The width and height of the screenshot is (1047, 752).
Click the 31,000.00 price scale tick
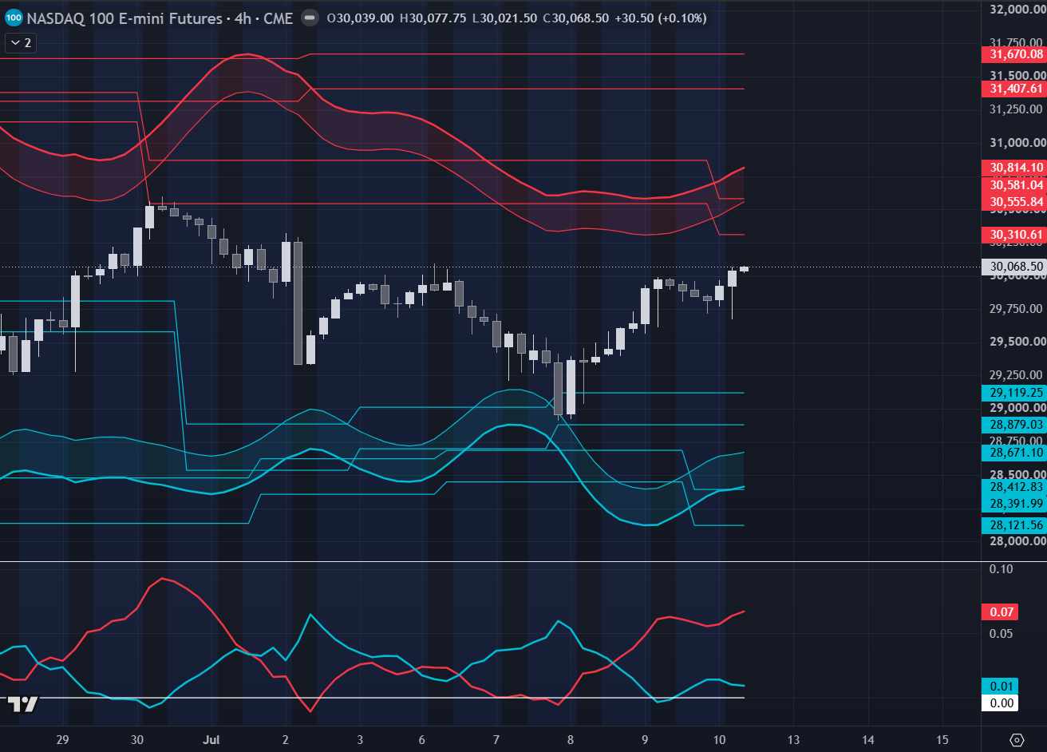[x=1017, y=142]
